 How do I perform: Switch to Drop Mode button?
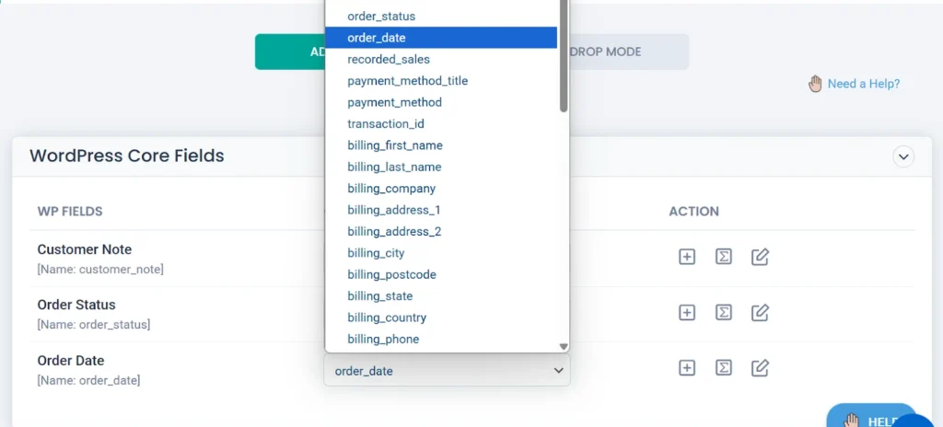[x=628, y=52]
